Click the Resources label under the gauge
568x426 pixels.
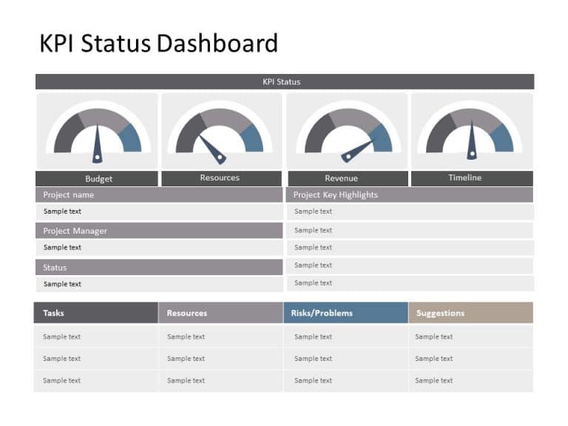221,178
